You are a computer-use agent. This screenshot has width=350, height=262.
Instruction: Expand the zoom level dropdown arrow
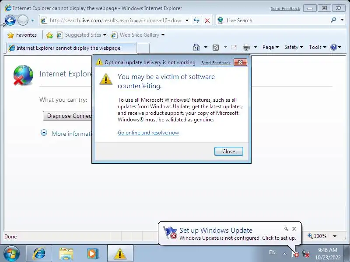point(335,236)
